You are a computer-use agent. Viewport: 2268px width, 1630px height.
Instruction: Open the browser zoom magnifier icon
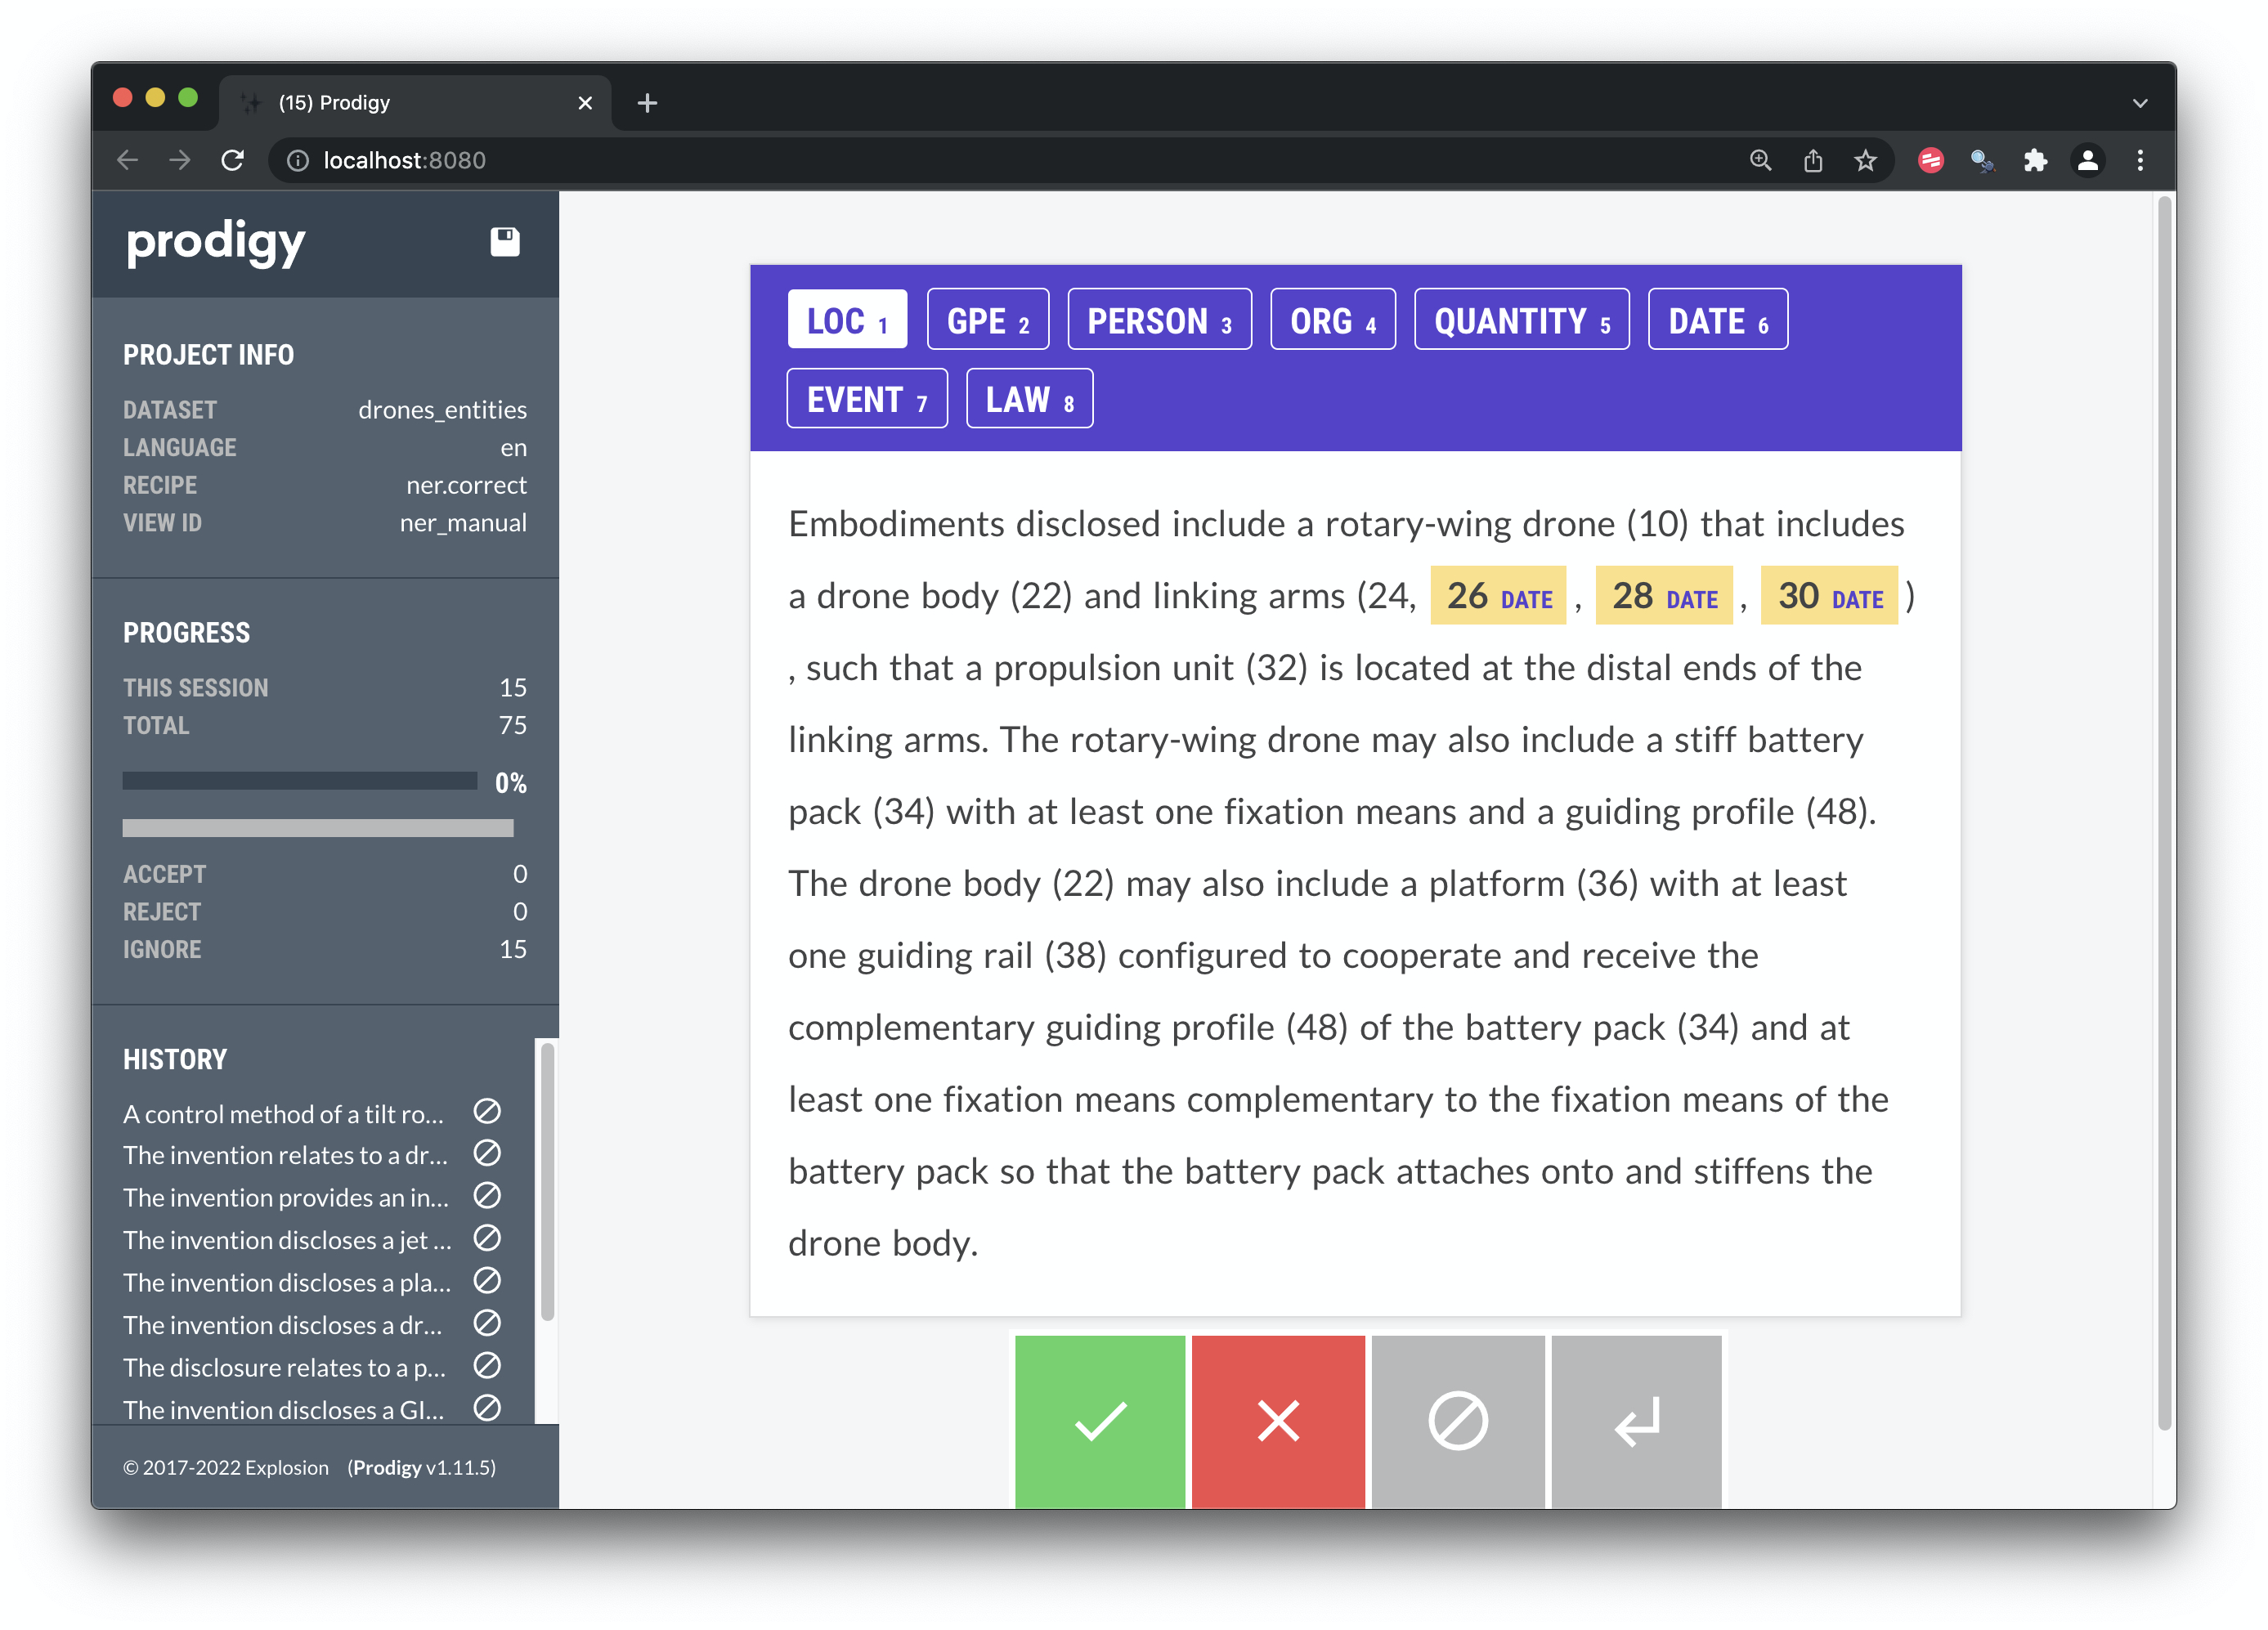(x=1760, y=160)
